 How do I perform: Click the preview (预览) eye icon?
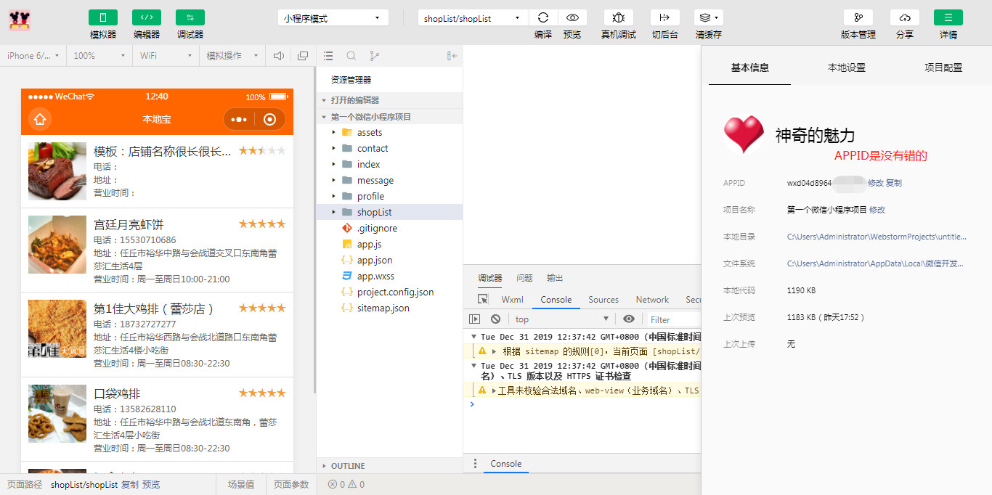click(572, 17)
